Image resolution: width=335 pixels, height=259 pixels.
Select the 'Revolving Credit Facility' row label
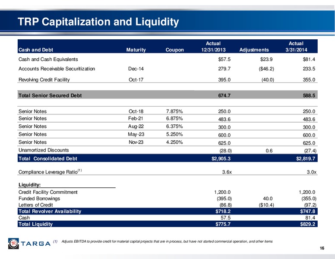44,80
